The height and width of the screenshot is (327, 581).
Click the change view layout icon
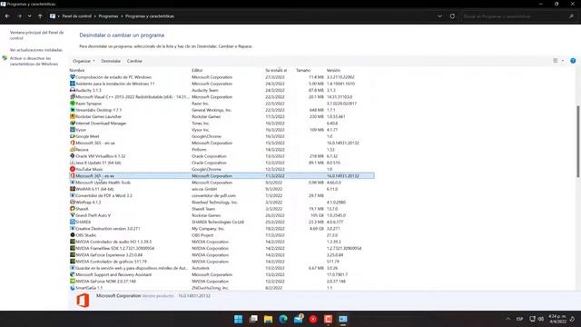pyautogui.click(x=555, y=61)
